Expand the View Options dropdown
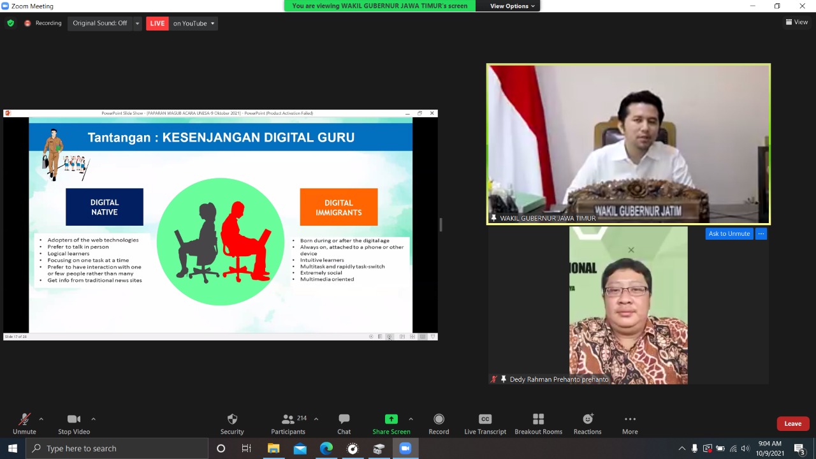816x459 pixels. tap(512, 6)
